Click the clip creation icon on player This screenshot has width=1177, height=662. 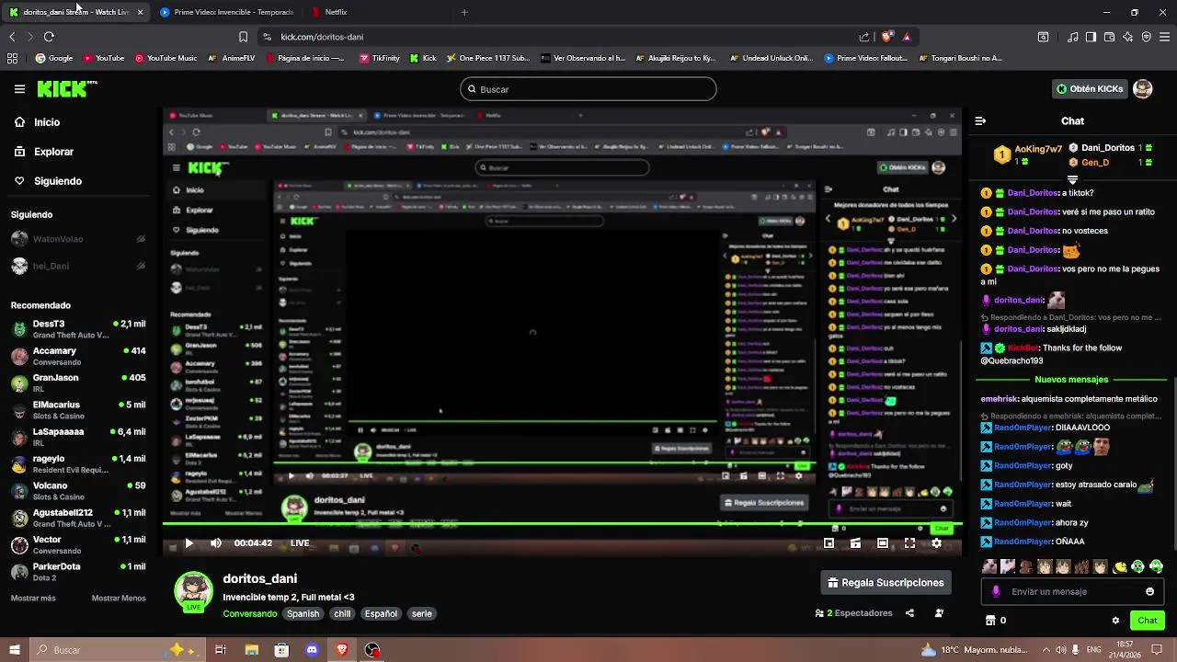tap(855, 543)
